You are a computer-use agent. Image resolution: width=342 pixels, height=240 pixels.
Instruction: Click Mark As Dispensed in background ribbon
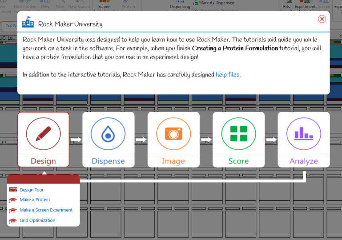coord(214,3)
